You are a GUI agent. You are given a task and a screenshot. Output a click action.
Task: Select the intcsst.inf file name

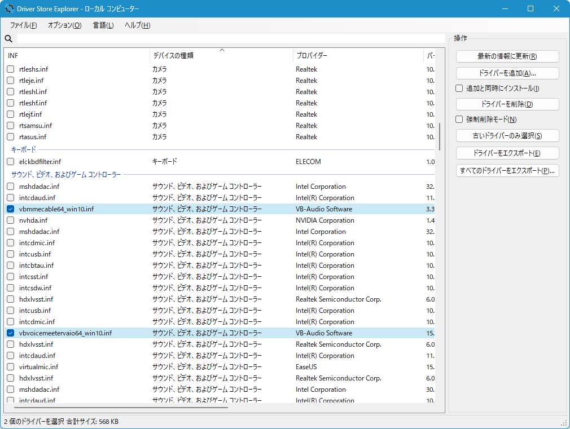coord(33,276)
